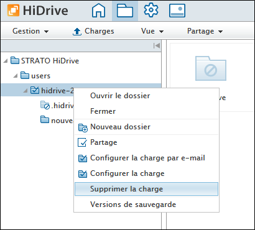Open the file manager folder icon
Viewport: 255px width, 230px height.
[125, 11]
